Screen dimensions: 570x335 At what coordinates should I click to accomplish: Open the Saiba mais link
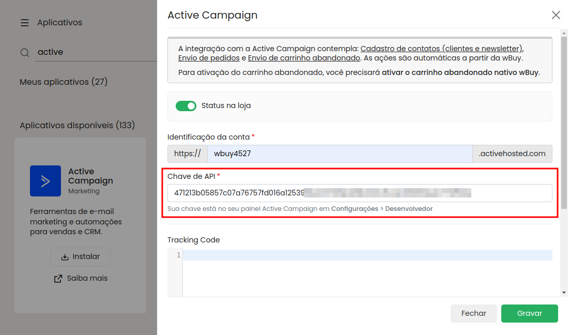click(x=87, y=278)
